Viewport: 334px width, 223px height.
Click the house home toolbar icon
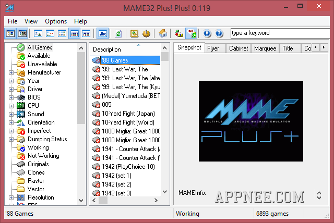point(163,33)
